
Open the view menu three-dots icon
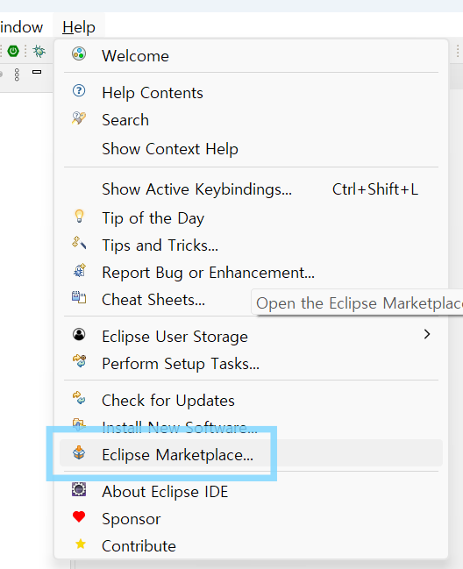(17, 75)
